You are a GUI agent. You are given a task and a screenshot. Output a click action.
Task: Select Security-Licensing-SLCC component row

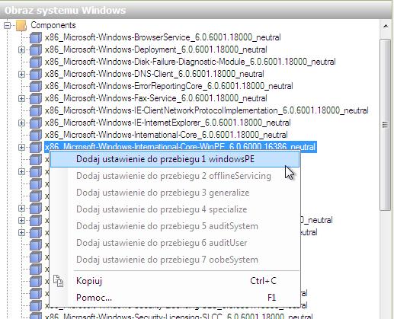click(179, 316)
